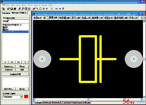Switch to the 电位器.LIB tab
Screen dimensions: 146x105
(x=64, y=18)
